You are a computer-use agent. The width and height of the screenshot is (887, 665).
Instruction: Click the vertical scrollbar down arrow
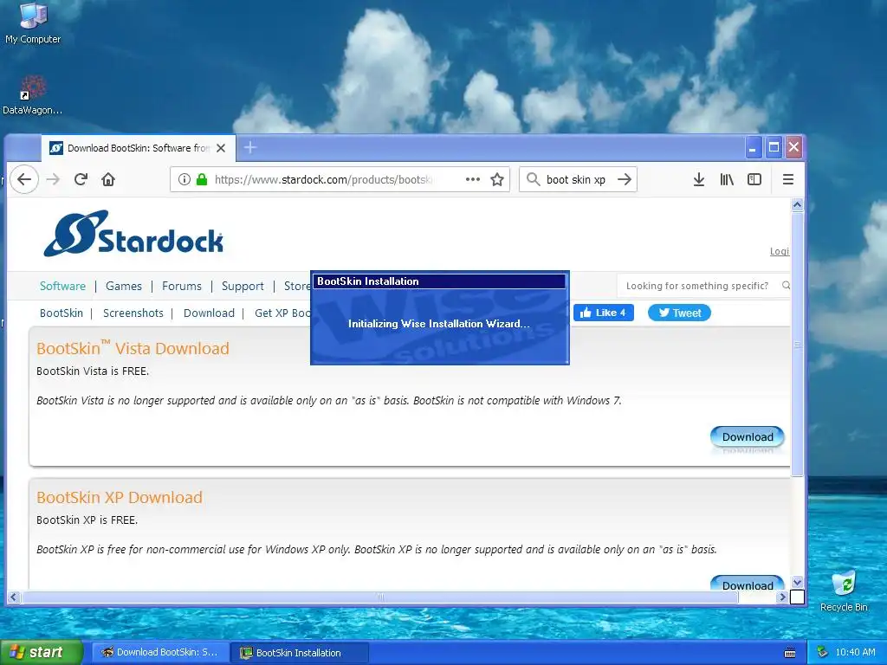pyautogui.click(x=797, y=583)
